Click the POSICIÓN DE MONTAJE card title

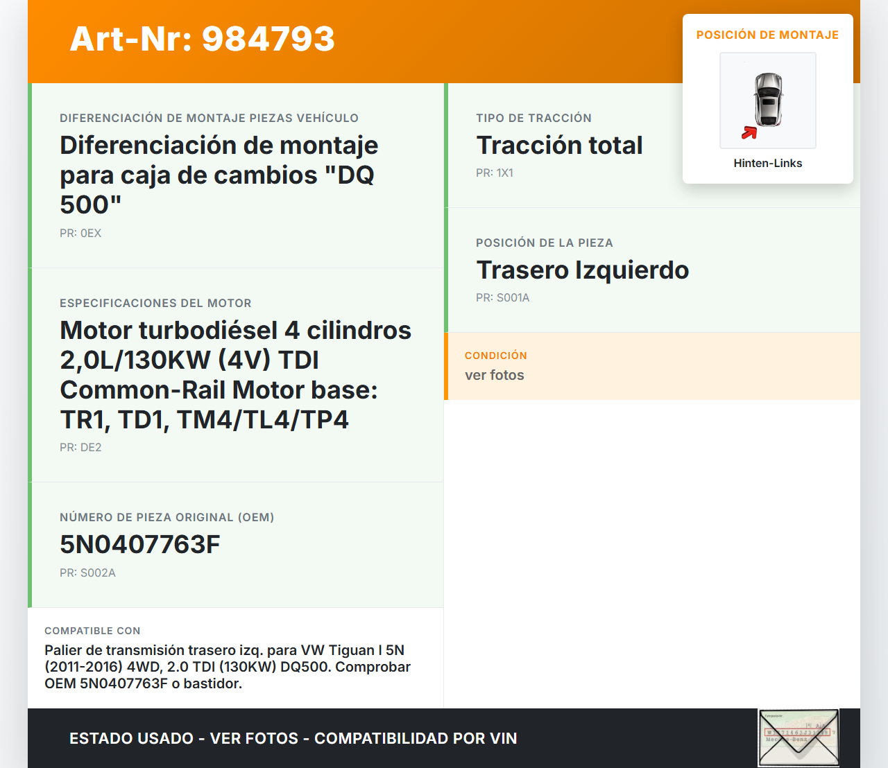767,35
